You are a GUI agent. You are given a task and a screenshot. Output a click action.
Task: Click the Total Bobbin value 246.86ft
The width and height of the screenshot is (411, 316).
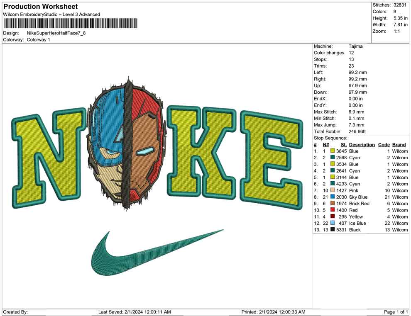pyautogui.click(x=357, y=131)
